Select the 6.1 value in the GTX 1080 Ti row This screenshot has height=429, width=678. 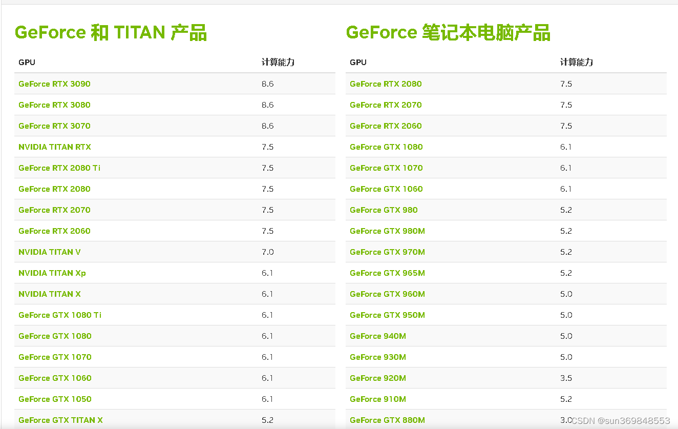(x=267, y=315)
